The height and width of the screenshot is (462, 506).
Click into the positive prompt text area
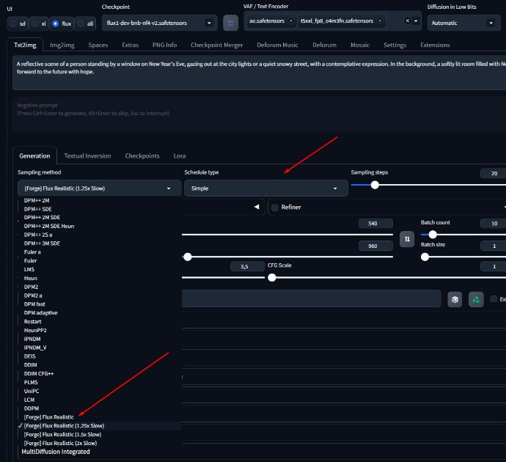coord(259,73)
